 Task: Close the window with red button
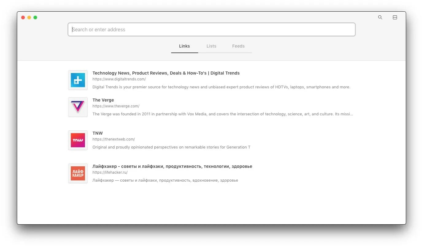[23, 17]
